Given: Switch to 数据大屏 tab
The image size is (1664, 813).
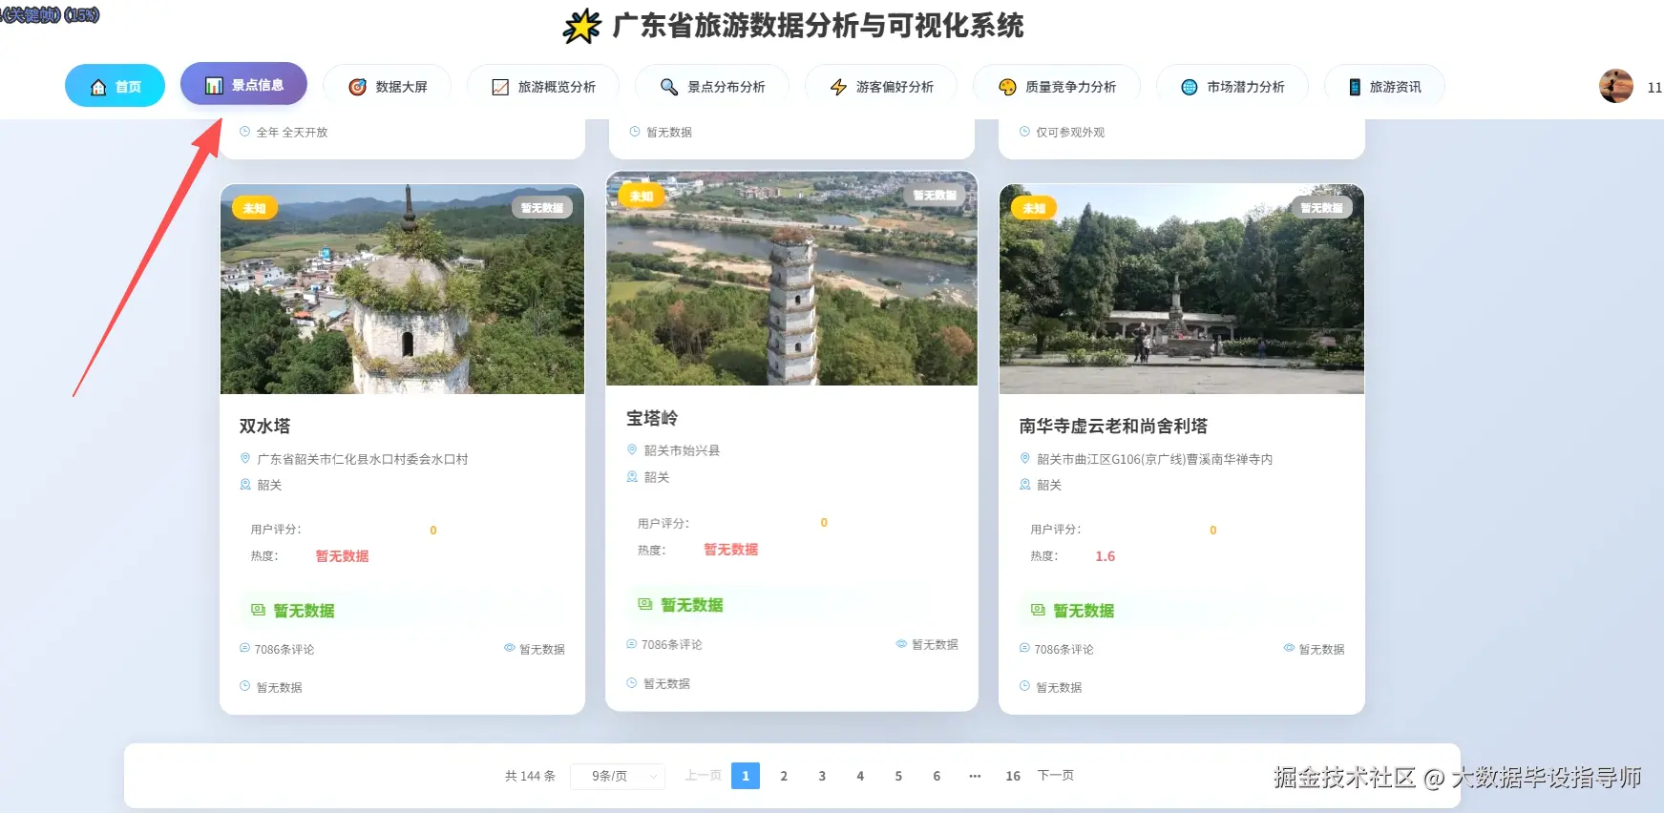Looking at the screenshot, I should pos(387,87).
